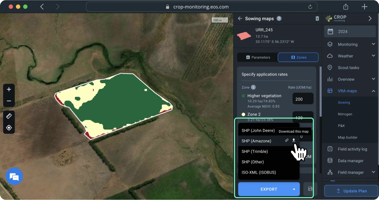Click the back arrow next to Sowing maps
The height and width of the screenshot is (200, 379).
click(x=240, y=19)
